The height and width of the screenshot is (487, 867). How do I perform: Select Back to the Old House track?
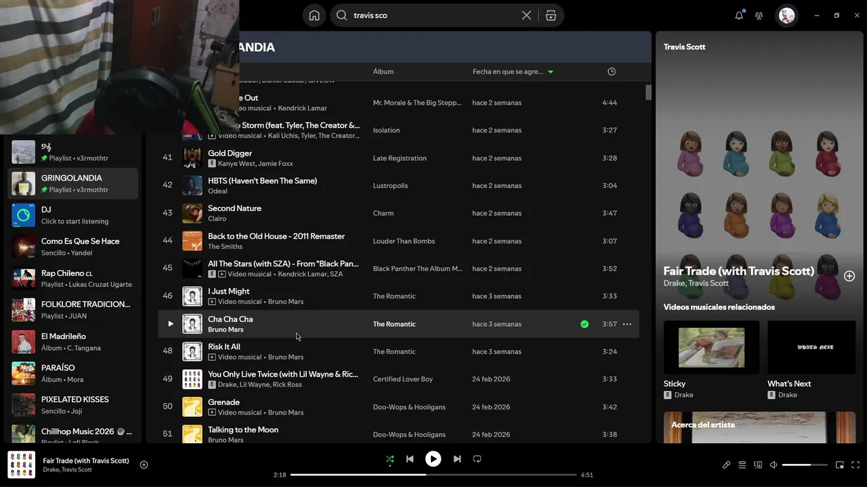point(276,236)
